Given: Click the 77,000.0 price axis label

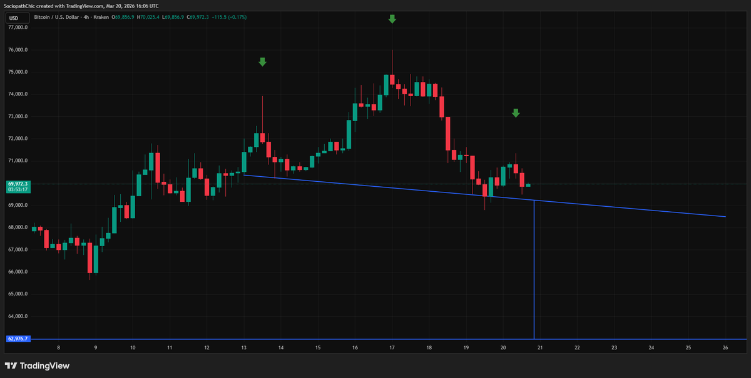Looking at the screenshot, I should (18, 27).
